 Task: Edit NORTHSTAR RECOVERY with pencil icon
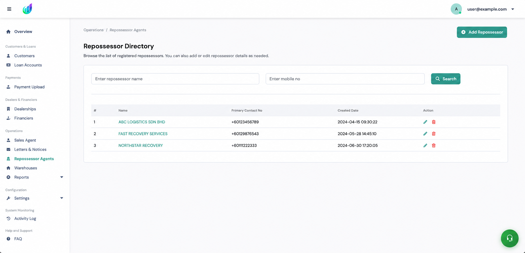[425, 145]
